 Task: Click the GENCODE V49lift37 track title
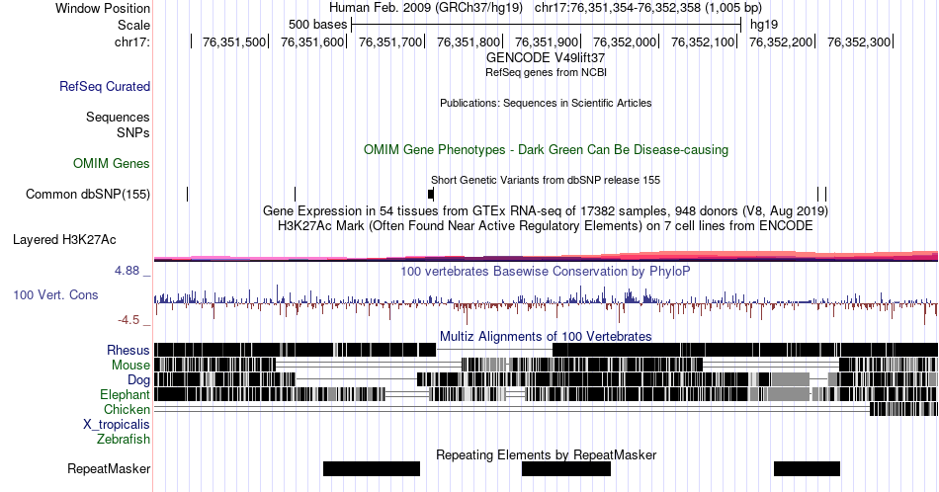tap(546, 58)
